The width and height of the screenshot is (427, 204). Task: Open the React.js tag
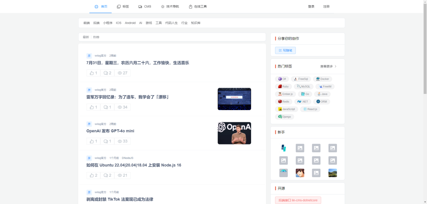point(310,109)
